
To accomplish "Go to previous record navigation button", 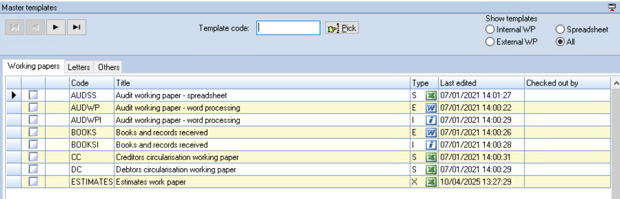I will [x=35, y=27].
